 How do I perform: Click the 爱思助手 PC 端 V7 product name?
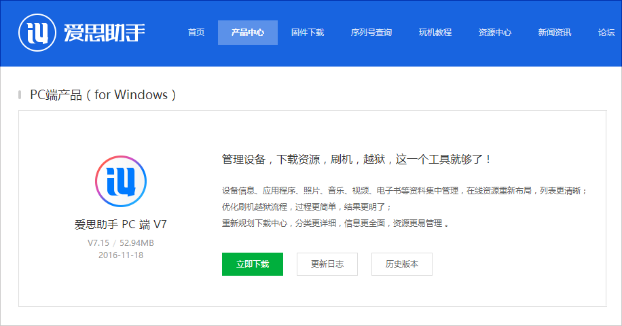click(121, 225)
